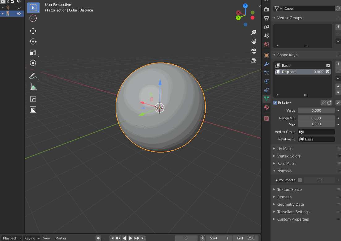This screenshot has width=341, height=241.
Task: Open the timeline View menu
Action: [x=47, y=238]
